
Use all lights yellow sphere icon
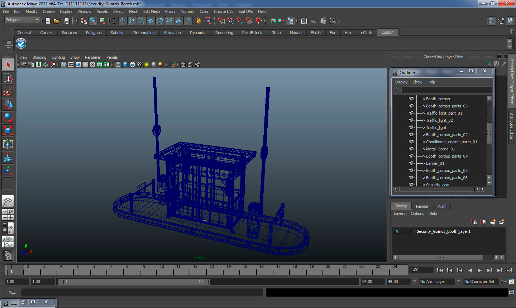point(147,64)
